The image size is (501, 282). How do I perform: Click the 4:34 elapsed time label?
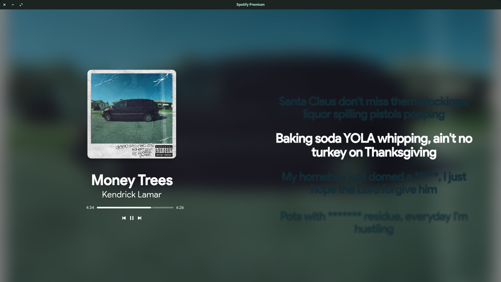[x=90, y=208]
